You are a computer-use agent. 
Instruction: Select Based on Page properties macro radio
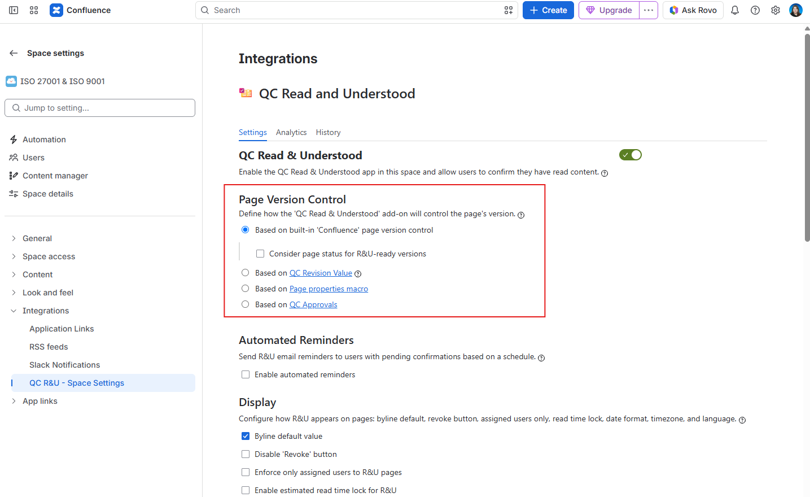245,289
